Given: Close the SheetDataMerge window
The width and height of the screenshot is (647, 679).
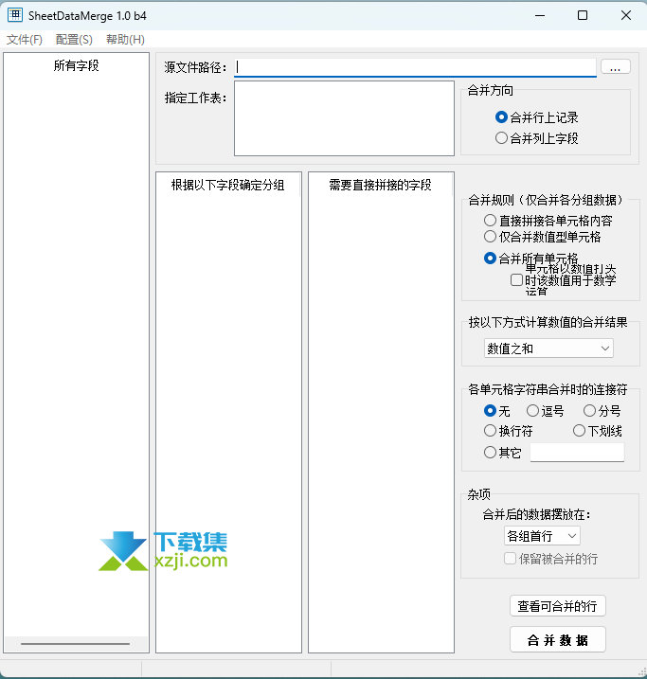Looking at the screenshot, I should pyautogui.click(x=626, y=15).
